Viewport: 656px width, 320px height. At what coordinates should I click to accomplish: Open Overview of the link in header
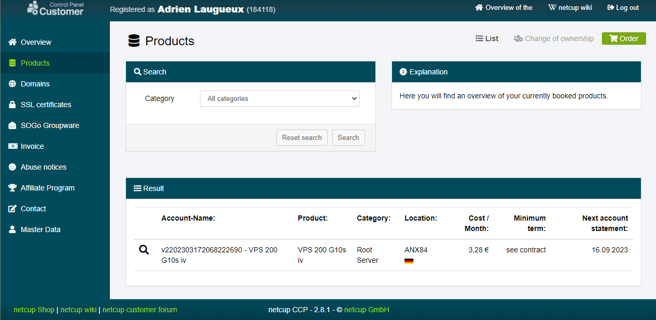503,8
